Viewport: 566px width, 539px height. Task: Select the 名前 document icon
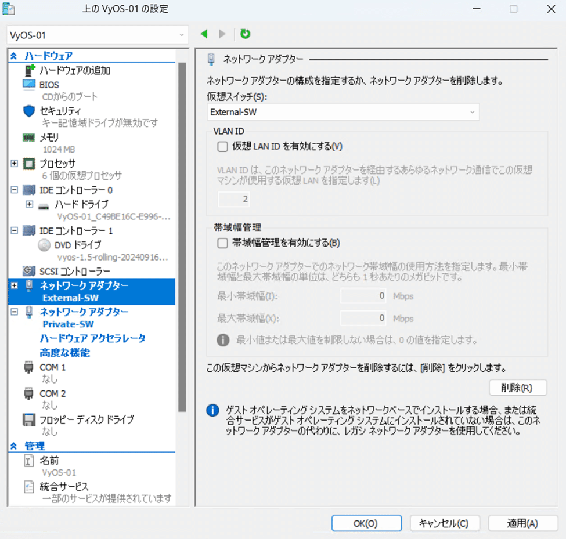29,460
